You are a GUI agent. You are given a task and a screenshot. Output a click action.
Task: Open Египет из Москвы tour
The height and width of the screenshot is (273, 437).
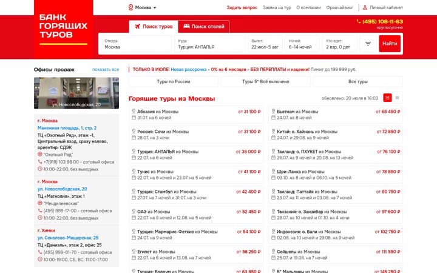coord(196,255)
